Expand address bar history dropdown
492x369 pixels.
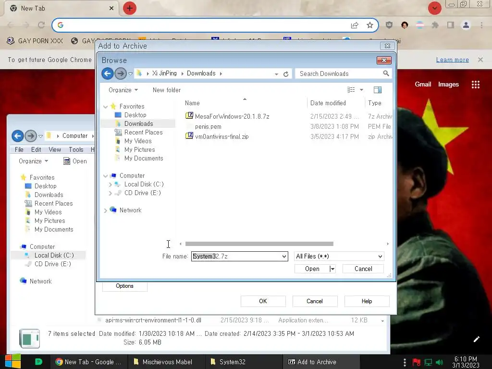tap(276, 74)
